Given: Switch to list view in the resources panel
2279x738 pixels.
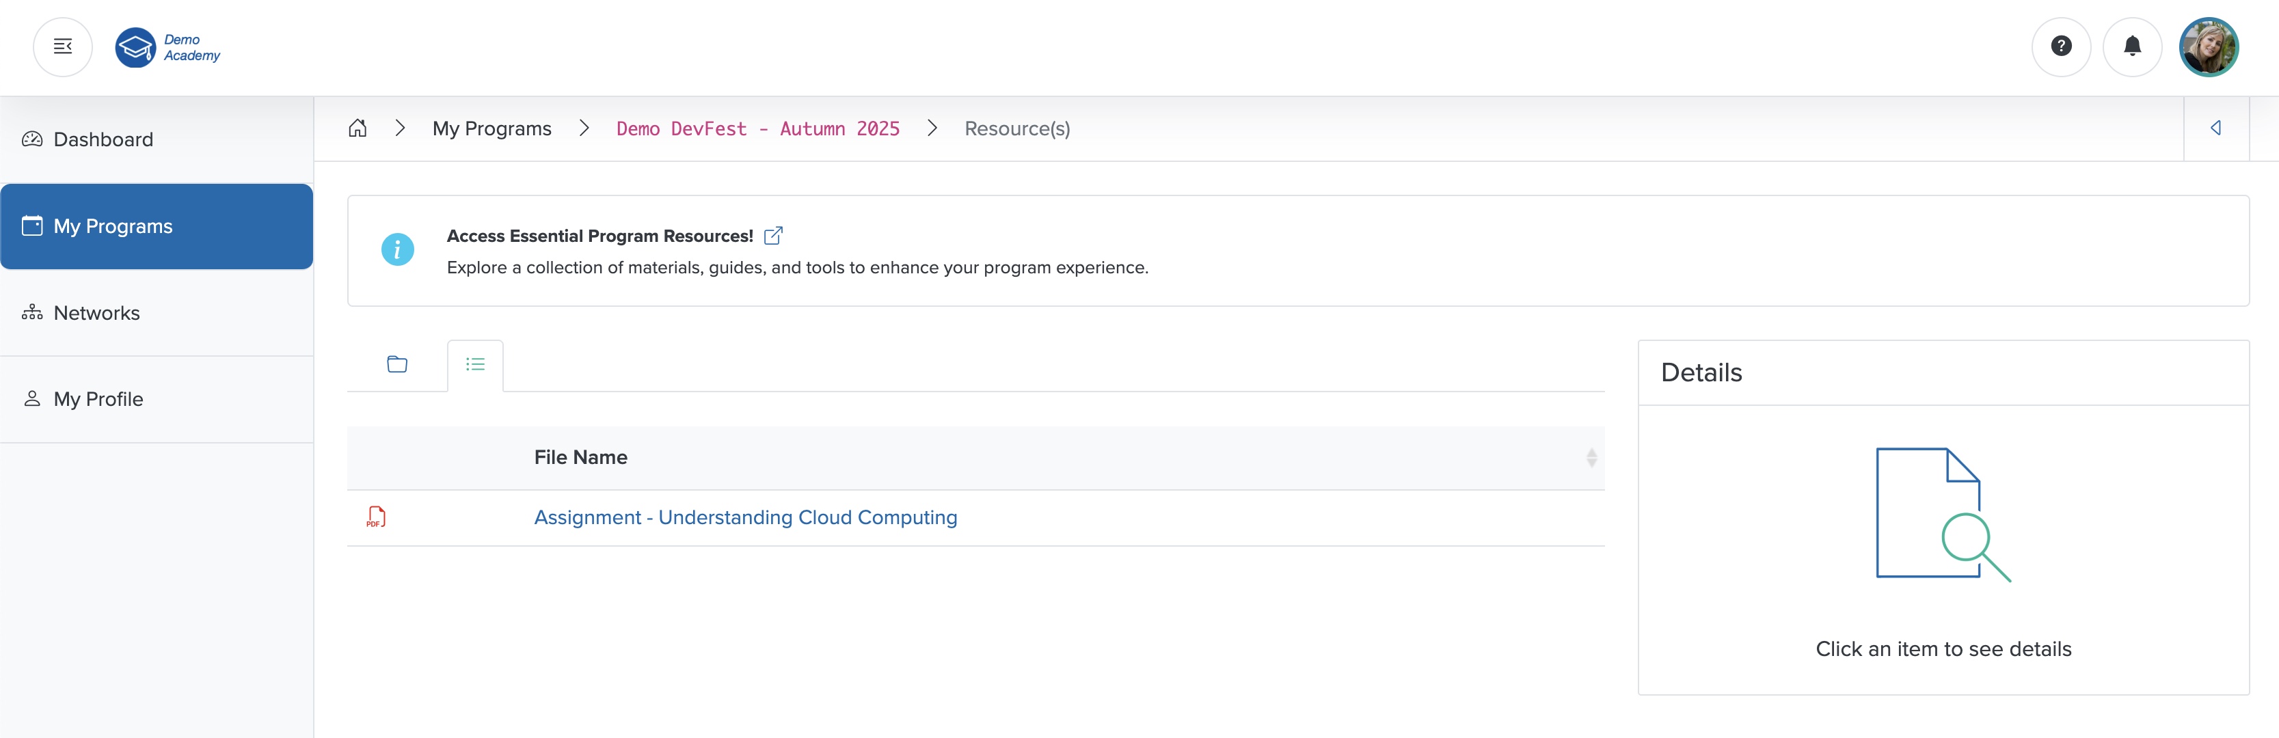Looking at the screenshot, I should [475, 364].
